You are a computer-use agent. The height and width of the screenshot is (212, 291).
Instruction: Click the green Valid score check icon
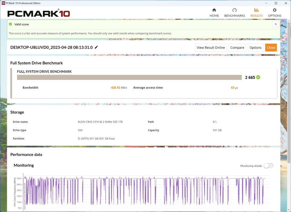click(x=11, y=24)
